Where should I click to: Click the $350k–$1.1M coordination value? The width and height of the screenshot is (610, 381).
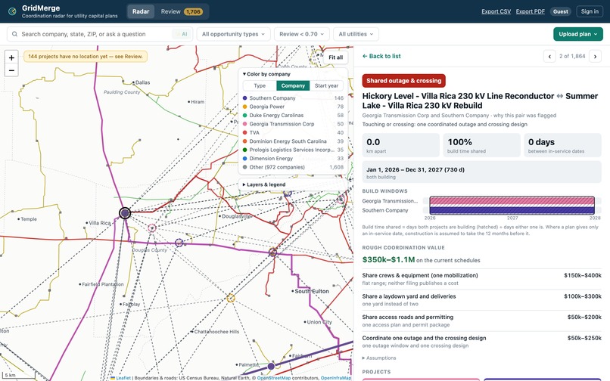coord(388,260)
